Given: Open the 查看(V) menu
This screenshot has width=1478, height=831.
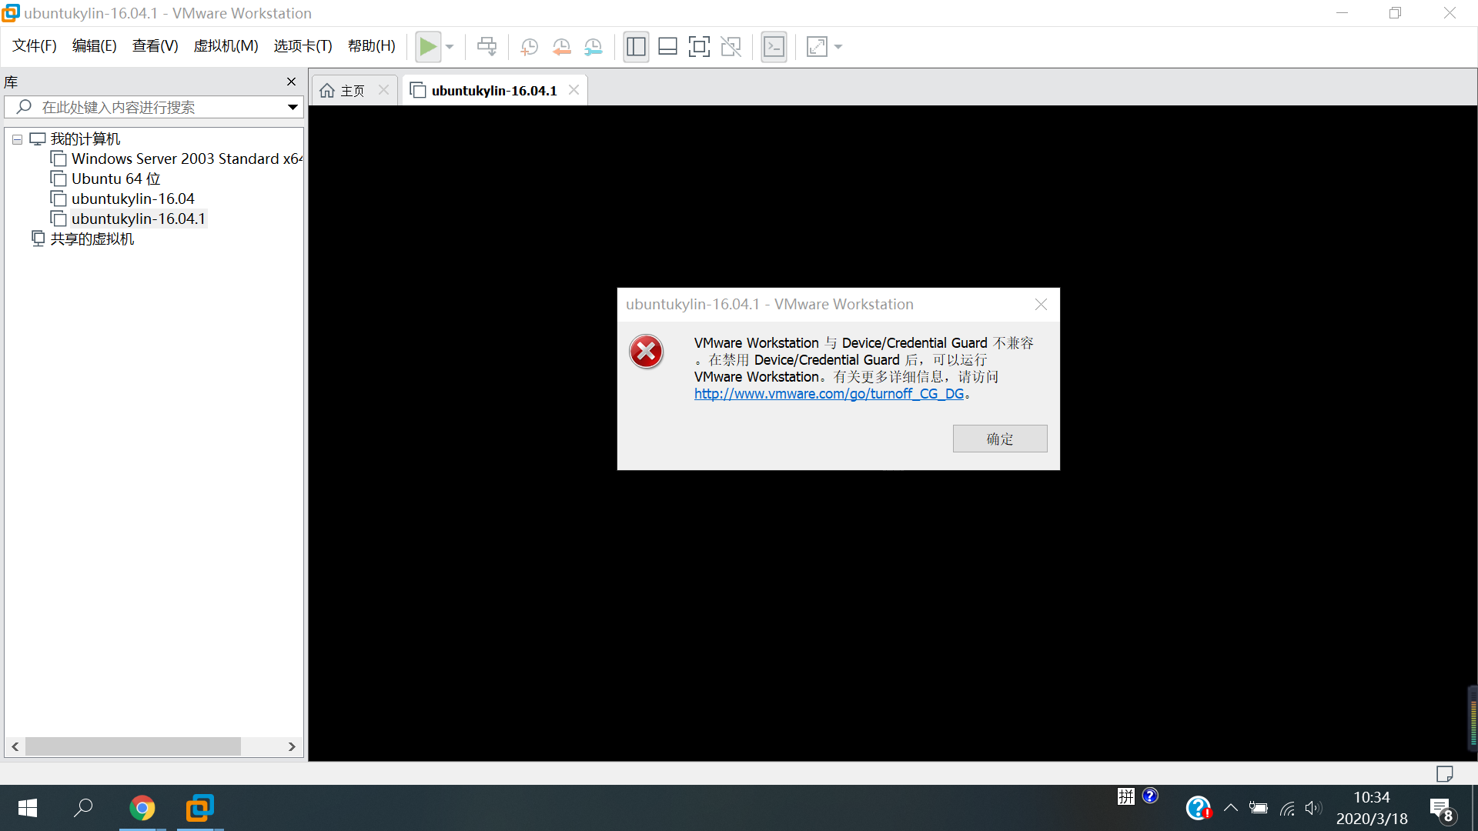Looking at the screenshot, I should pos(155,46).
